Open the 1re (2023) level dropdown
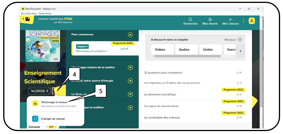Image resolution: width=283 pixels, height=134 pixels. tap(40, 91)
